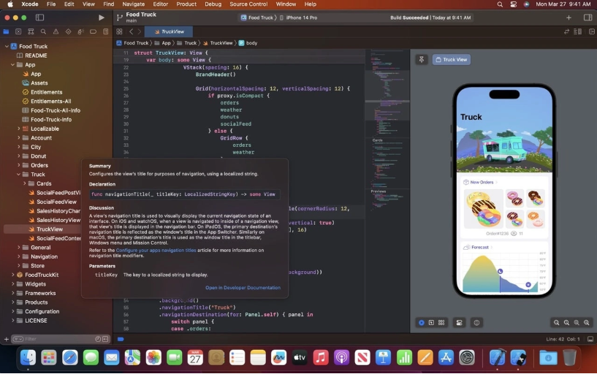Collapse the Truck folder

[19, 174]
